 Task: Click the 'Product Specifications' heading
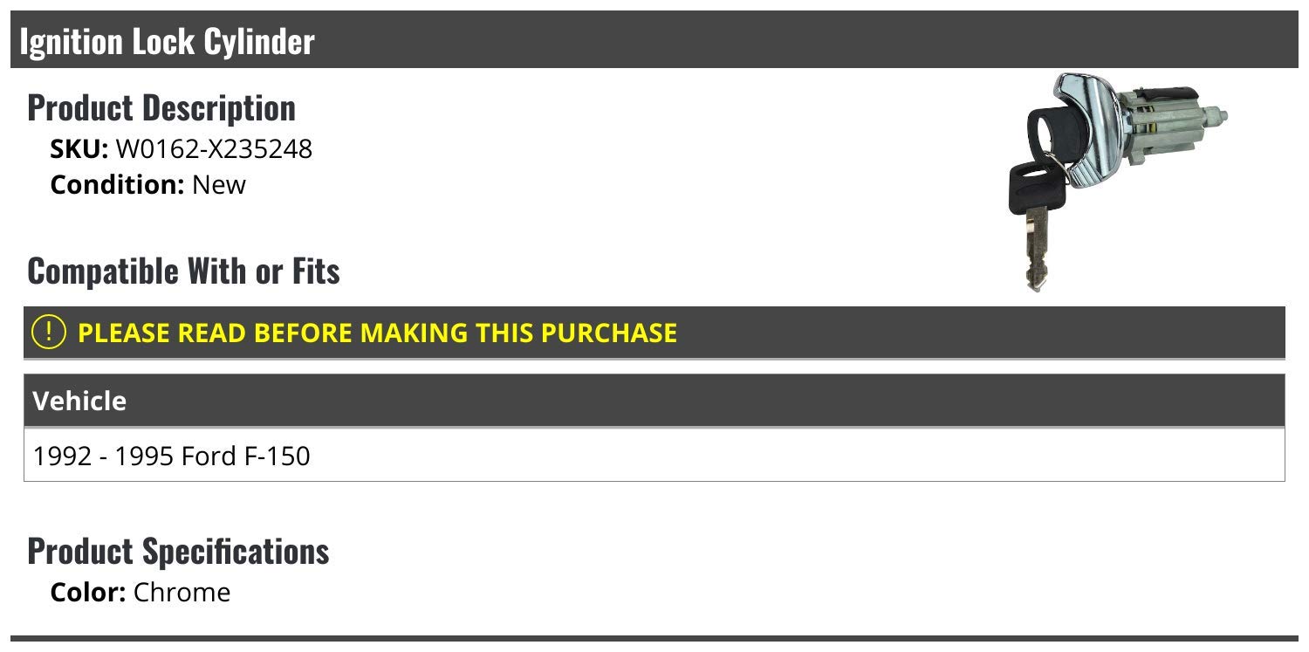[x=178, y=552]
